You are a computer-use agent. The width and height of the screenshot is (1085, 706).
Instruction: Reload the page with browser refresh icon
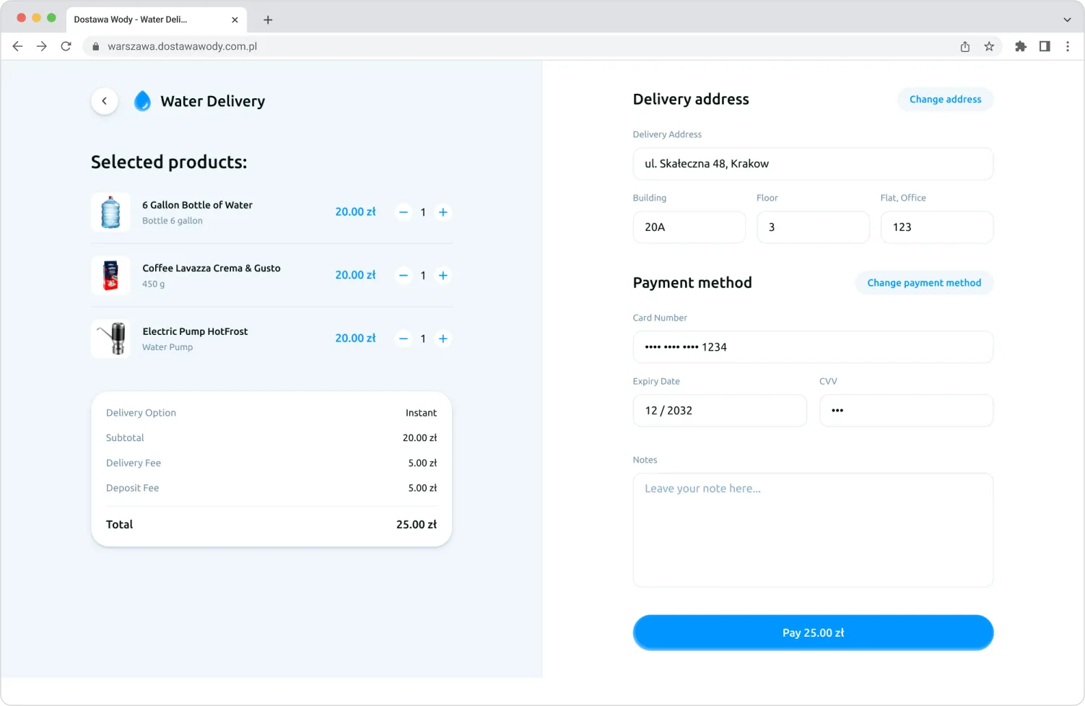pyautogui.click(x=66, y=46)
